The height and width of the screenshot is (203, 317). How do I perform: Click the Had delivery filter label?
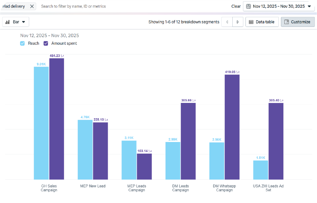[14, 6]
